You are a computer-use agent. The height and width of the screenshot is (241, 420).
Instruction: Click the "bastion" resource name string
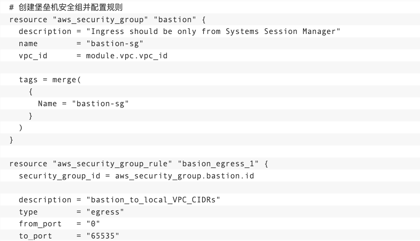[x=175, y=20]
